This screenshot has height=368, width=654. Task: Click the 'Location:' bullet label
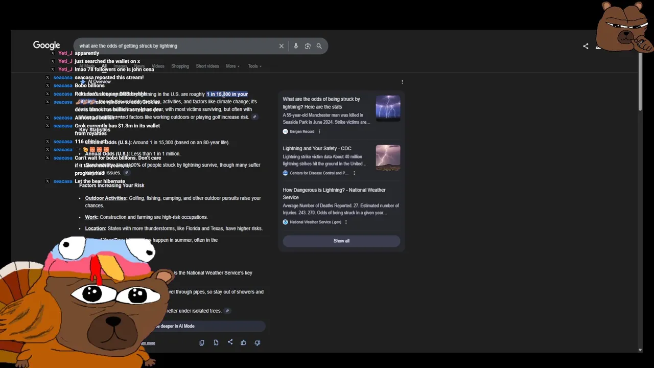tap(96, 228)
